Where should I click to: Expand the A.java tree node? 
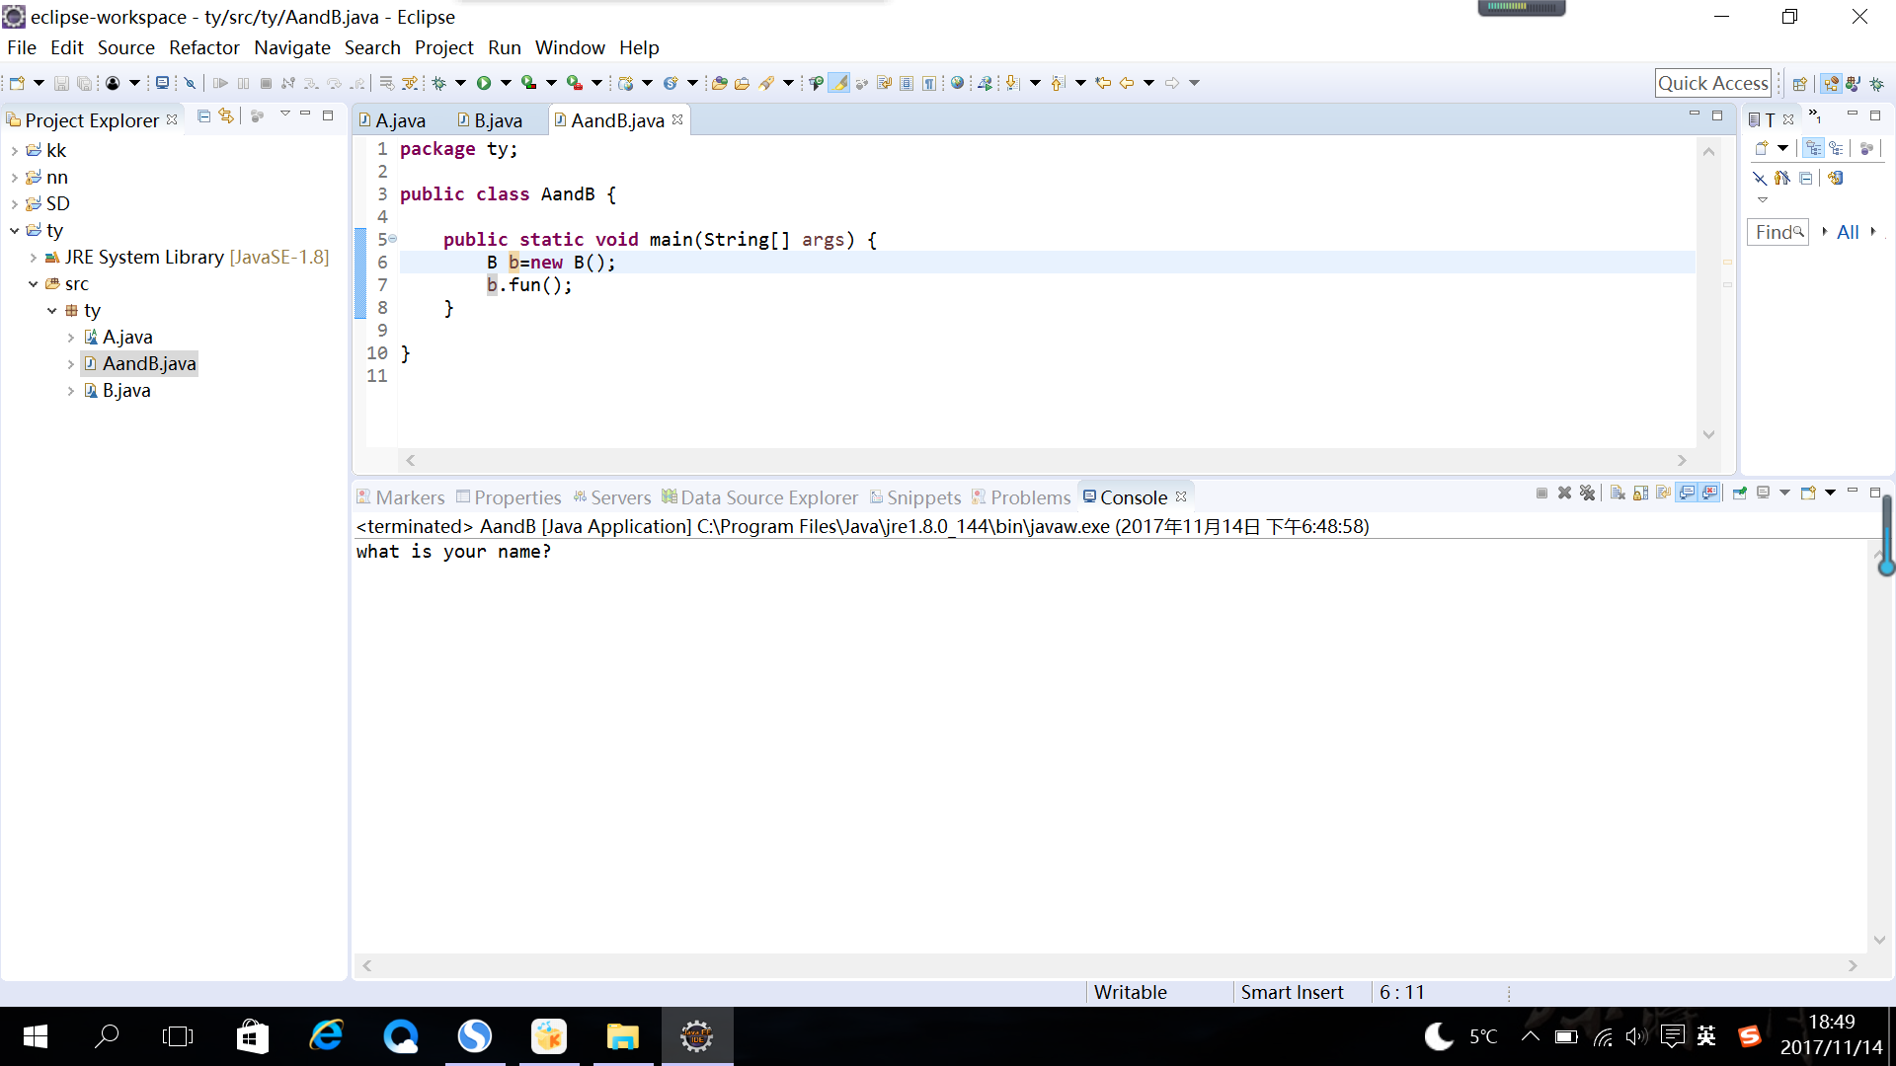70,338
